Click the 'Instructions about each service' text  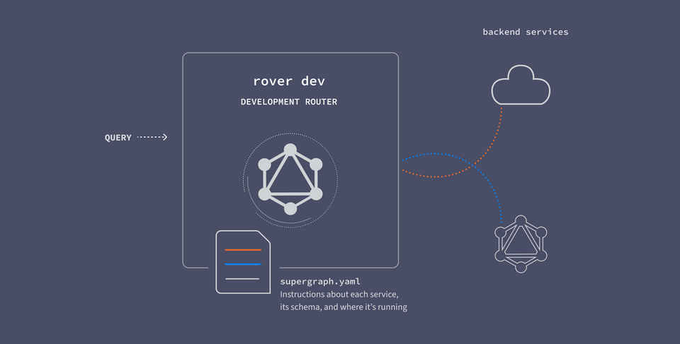coord(339,295)
